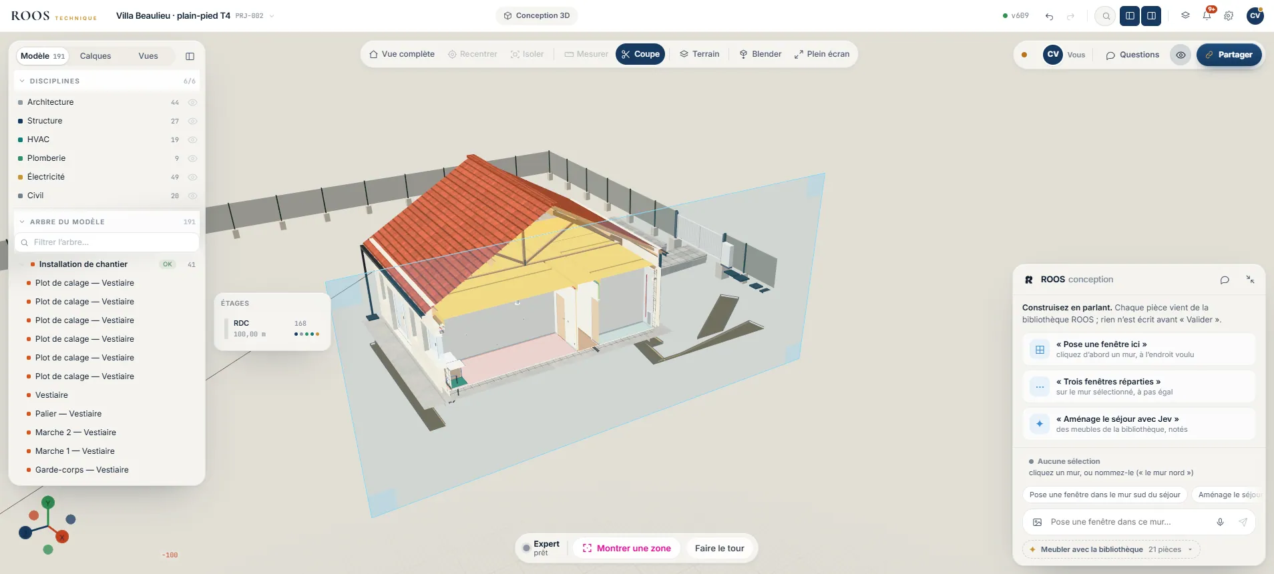Open notifications bell
The height and width of the screenshot is (574, 1274).
coord(1207,15)
